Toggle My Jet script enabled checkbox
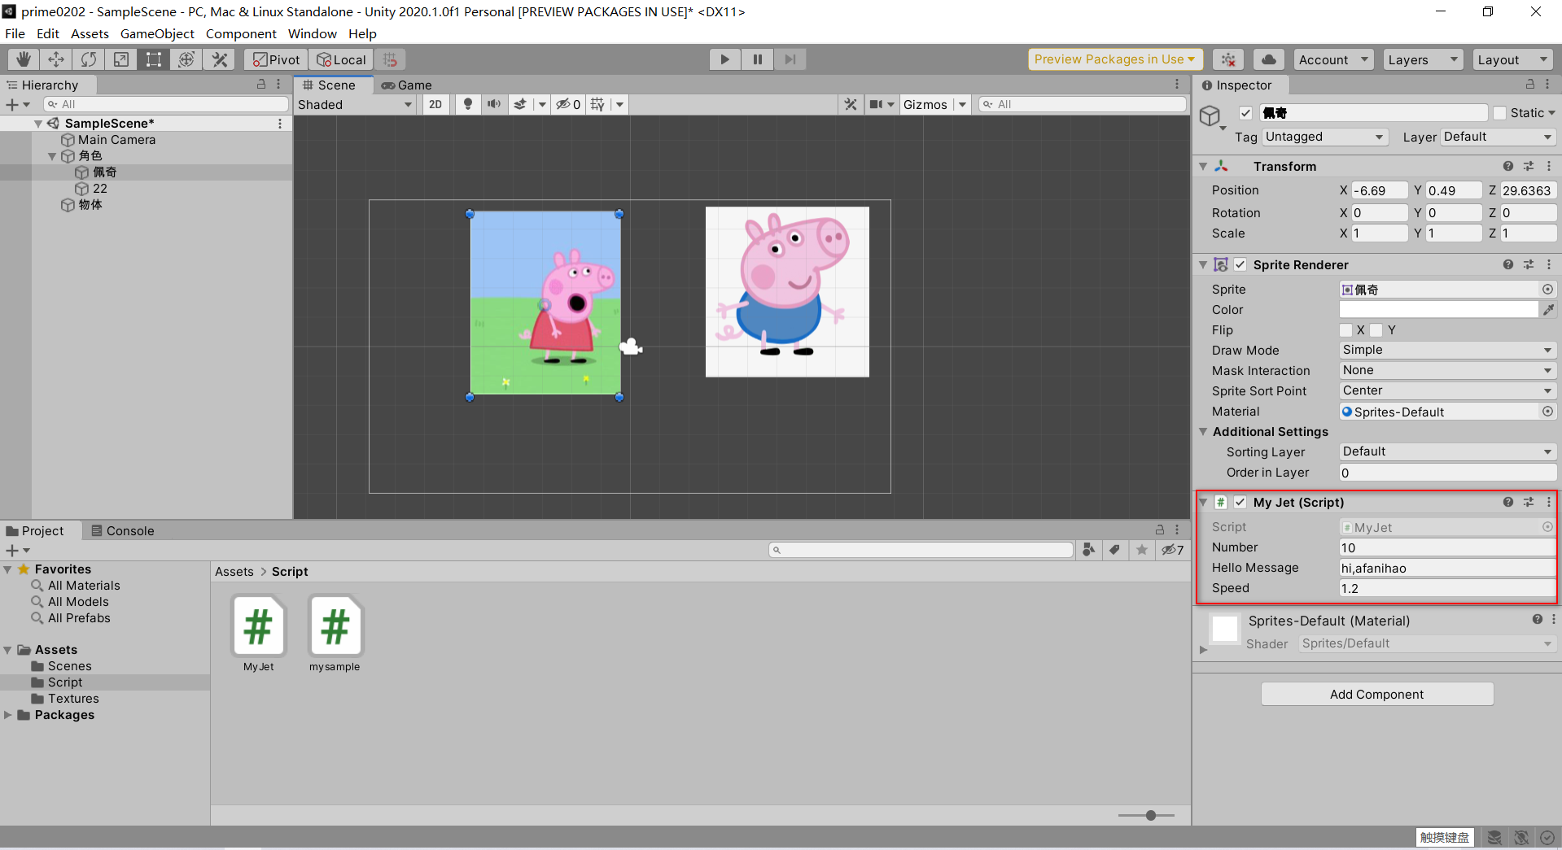 [x=1240, y=503]
